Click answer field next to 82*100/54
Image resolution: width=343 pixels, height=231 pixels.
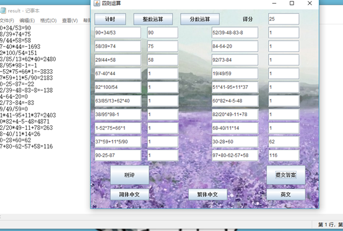(163, 87)
